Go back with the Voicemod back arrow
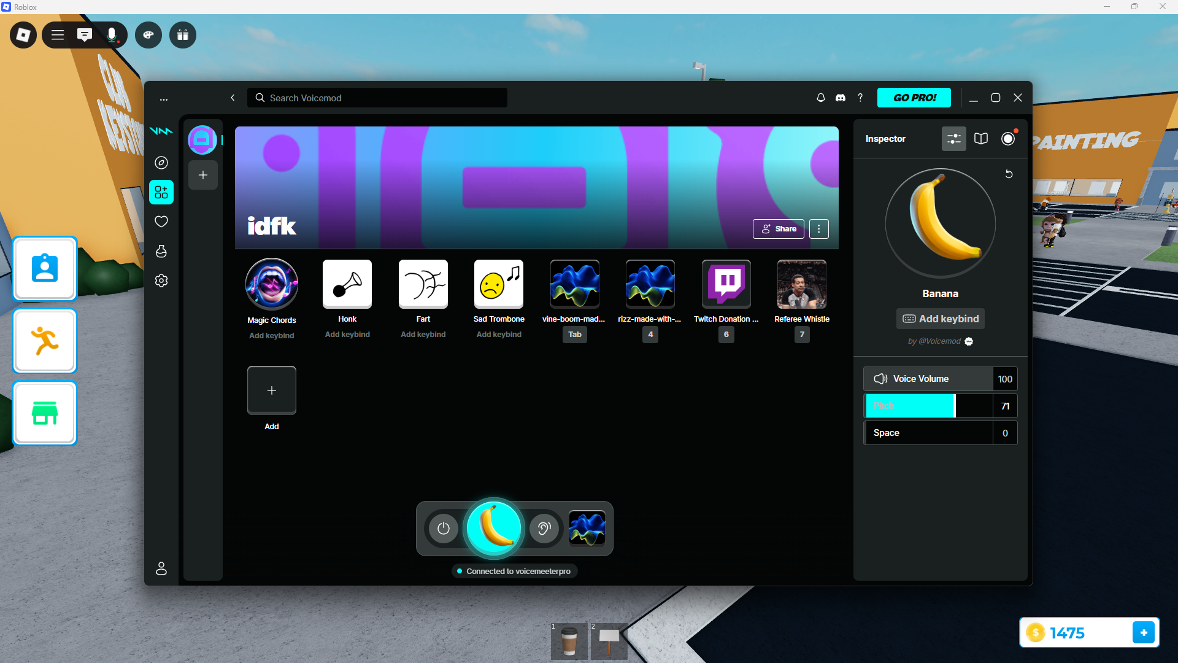Screen dimensions: 1178x663 pos(233,98)
